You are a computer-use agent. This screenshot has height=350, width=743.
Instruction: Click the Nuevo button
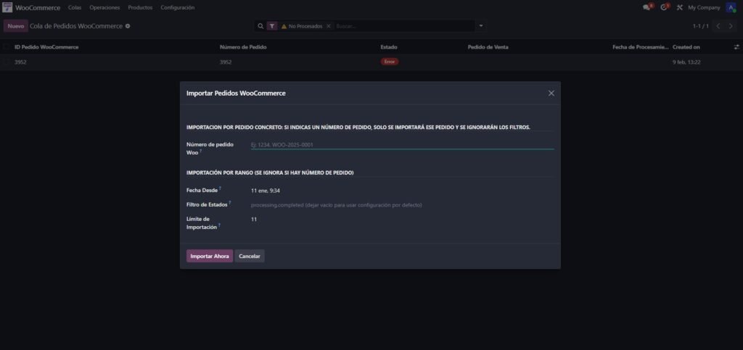[16, 26]
